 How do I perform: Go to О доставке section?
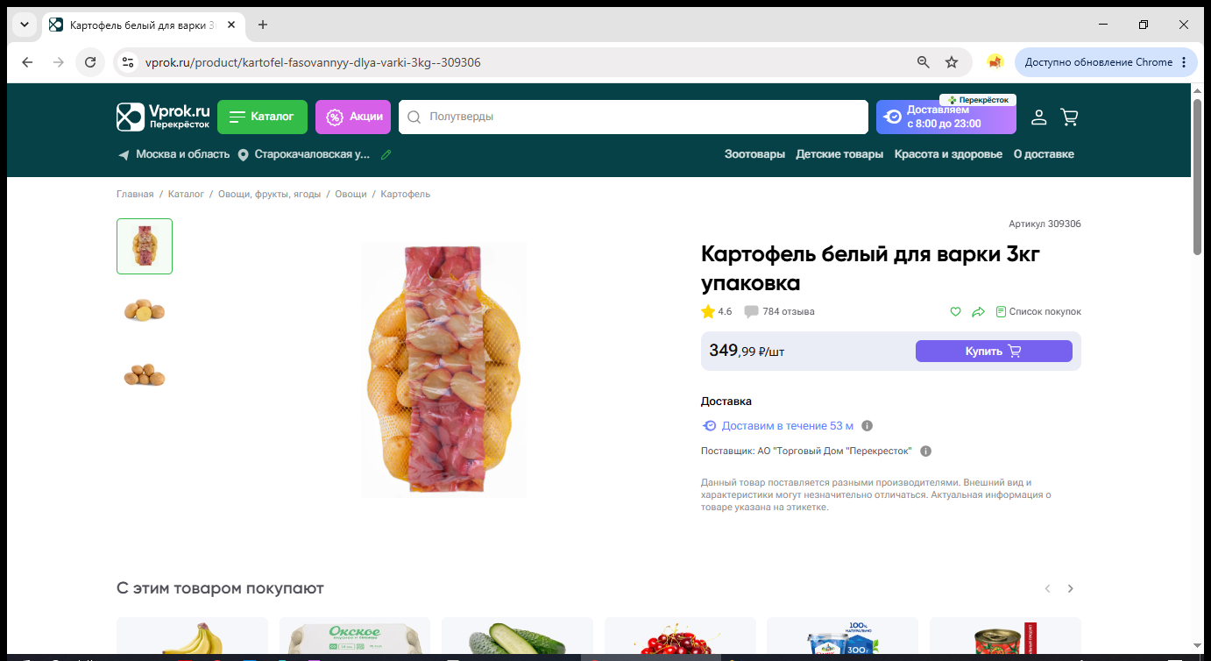pyautogui.click(x=1044, y=154)
